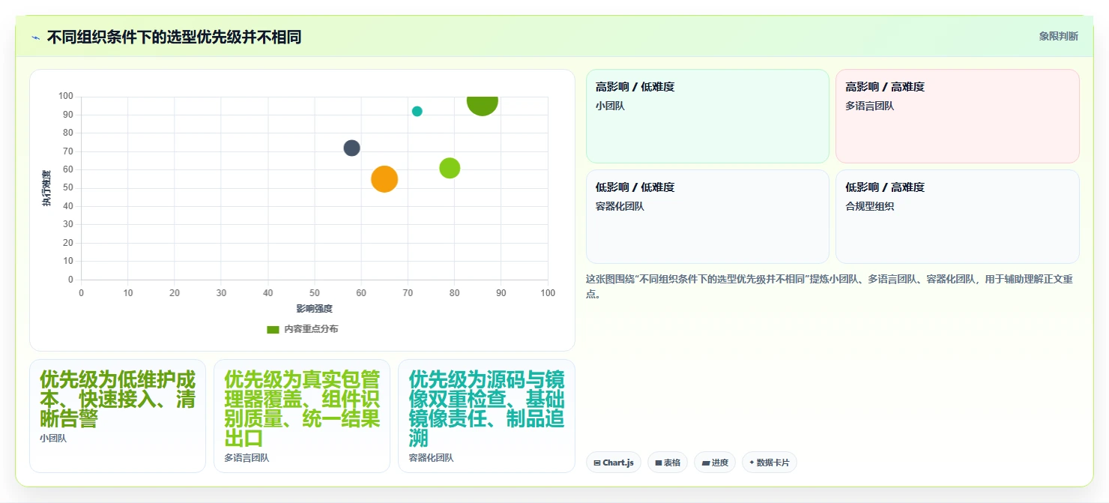Click the small teal bubble on chart
This screenshot has width=1109, height=503.
tap(417, 111)
